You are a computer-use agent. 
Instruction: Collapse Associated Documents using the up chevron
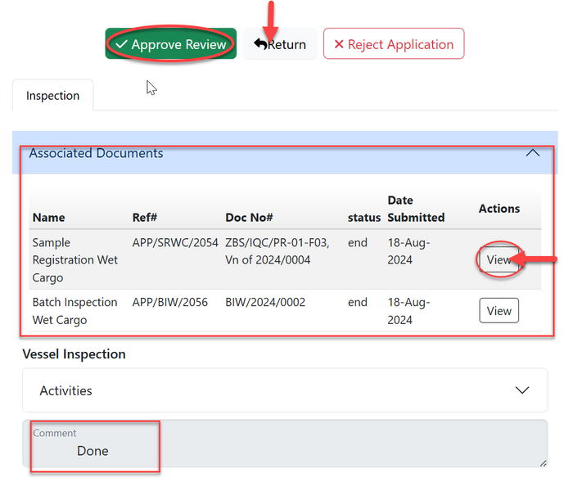pyautogui.click(x=532, y=153)
